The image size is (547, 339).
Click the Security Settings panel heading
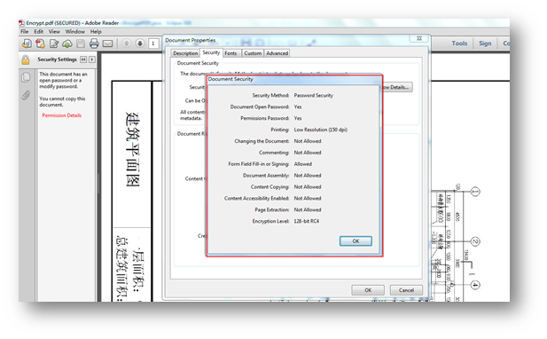57,59
